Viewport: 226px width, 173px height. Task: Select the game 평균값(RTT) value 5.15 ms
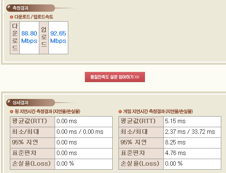tap(176, 121)
